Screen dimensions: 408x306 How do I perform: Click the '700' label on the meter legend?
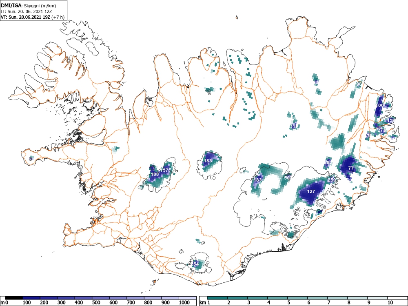131,303
